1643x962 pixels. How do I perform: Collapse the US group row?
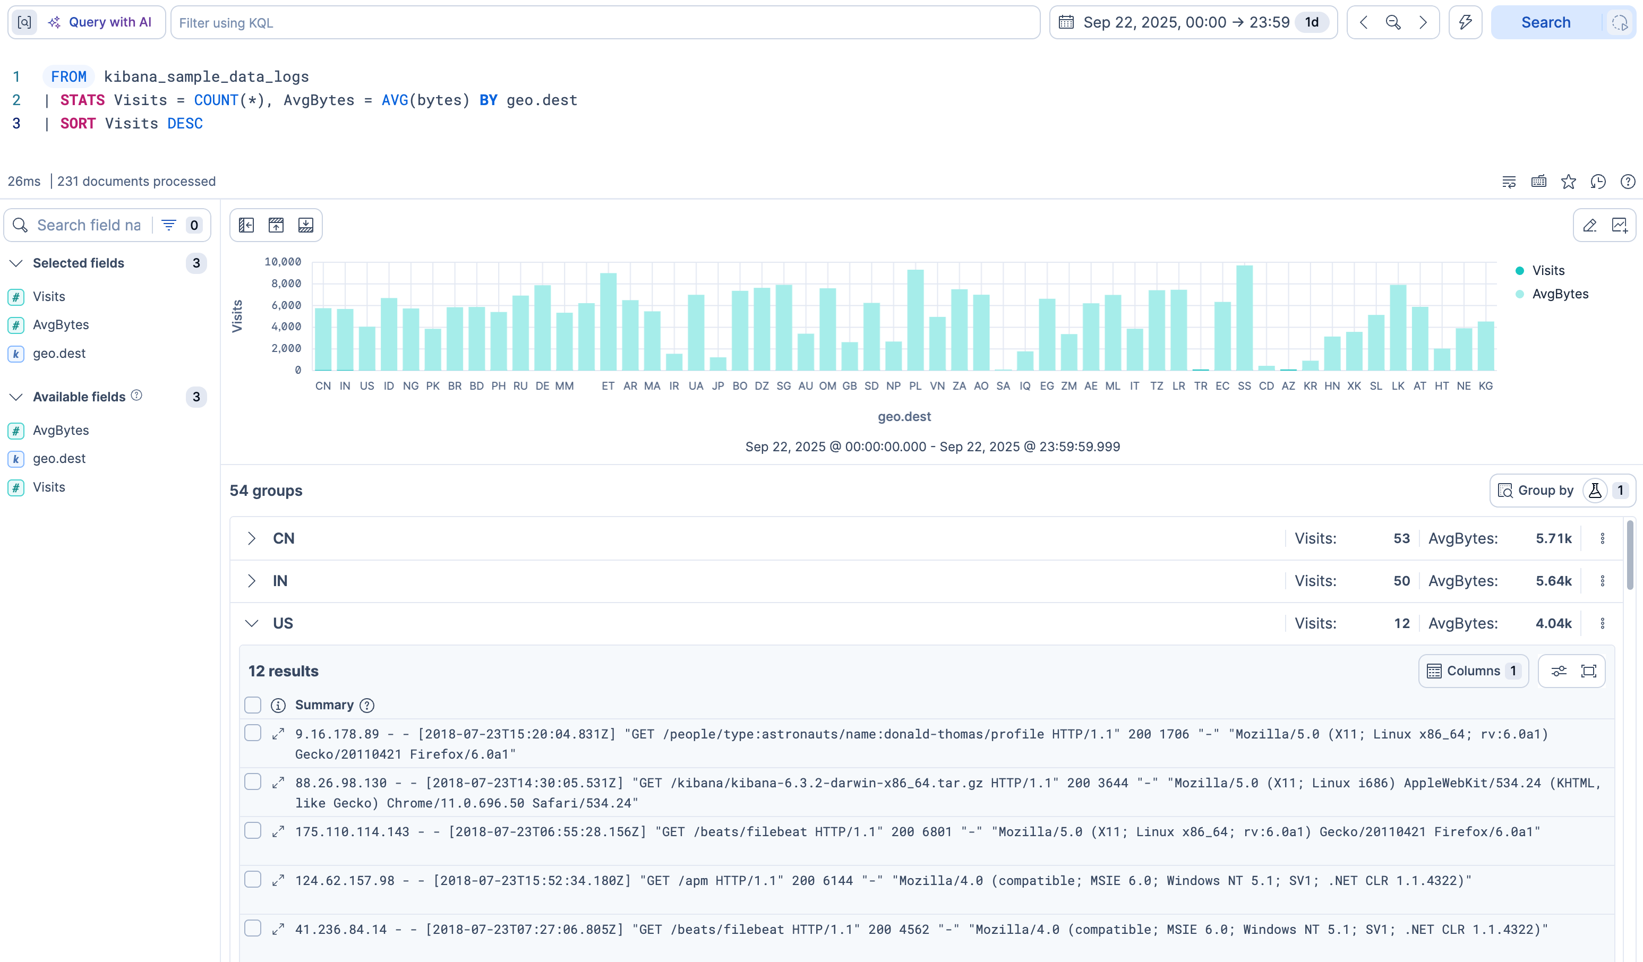(x=252, y=624)
